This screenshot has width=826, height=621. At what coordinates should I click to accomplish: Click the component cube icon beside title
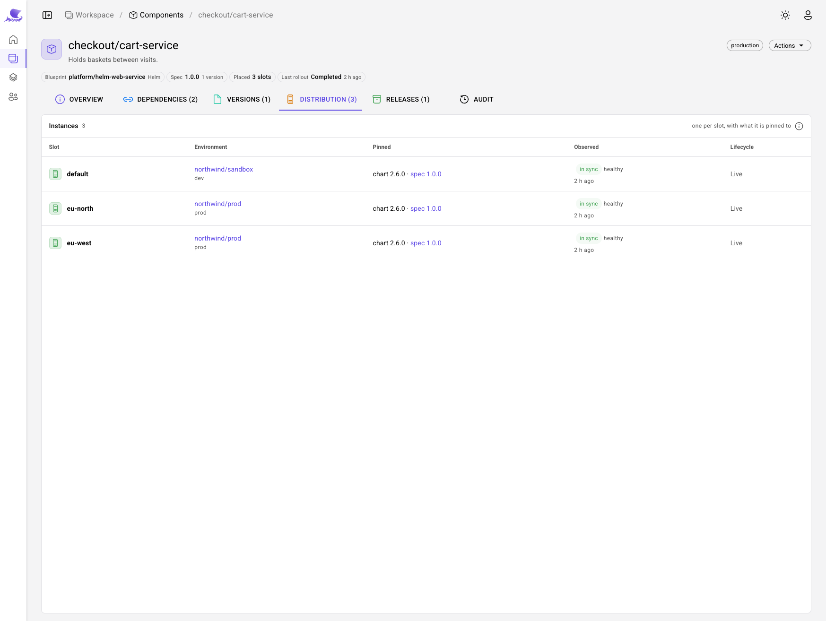tap(52, 49)
